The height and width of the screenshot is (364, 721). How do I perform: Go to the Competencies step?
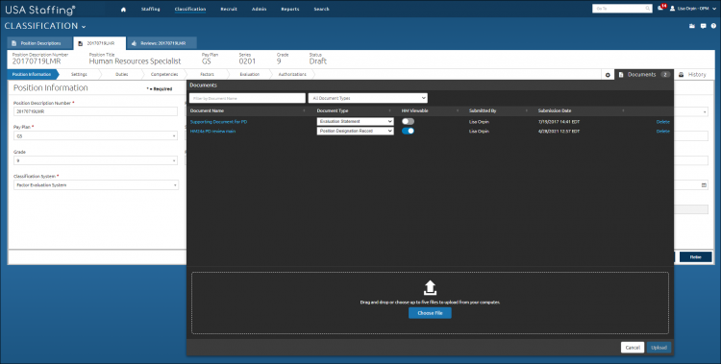pyautogui.click(x=164, y=75)
